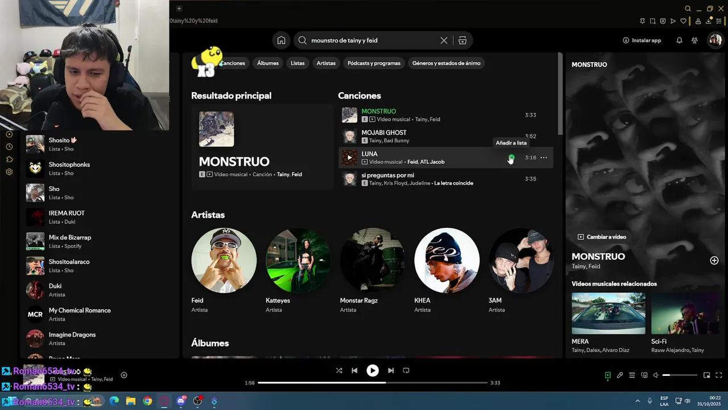
Task: Select the Álbumes filter chip
Action: pyautogui.click(x=268, y=63)
